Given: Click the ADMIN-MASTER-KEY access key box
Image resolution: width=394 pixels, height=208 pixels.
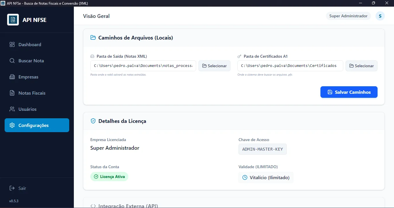Looking at the screenshot, I should pos(262,149).
